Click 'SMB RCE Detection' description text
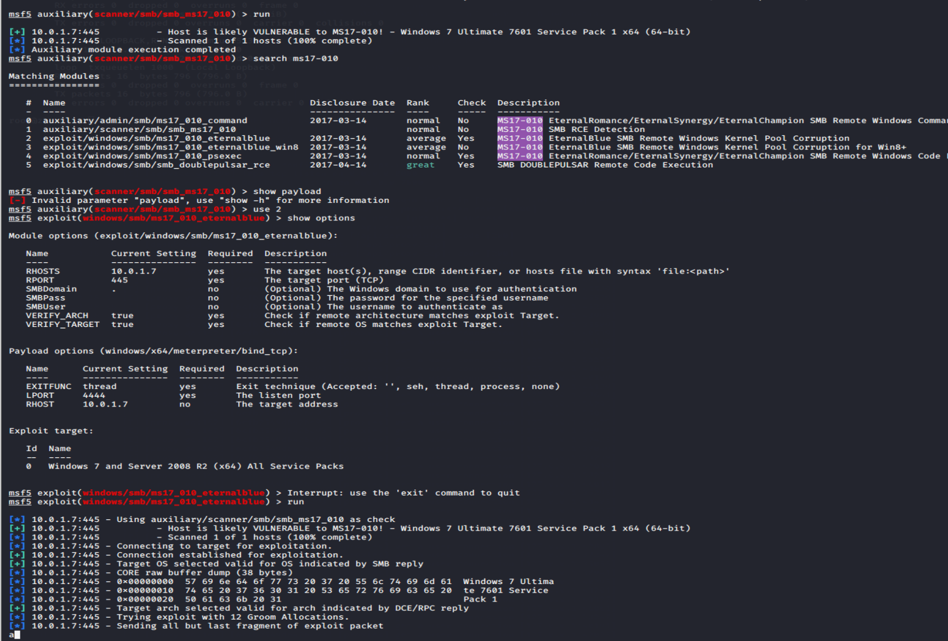The image size is (948, 641). tap(597, 130)
